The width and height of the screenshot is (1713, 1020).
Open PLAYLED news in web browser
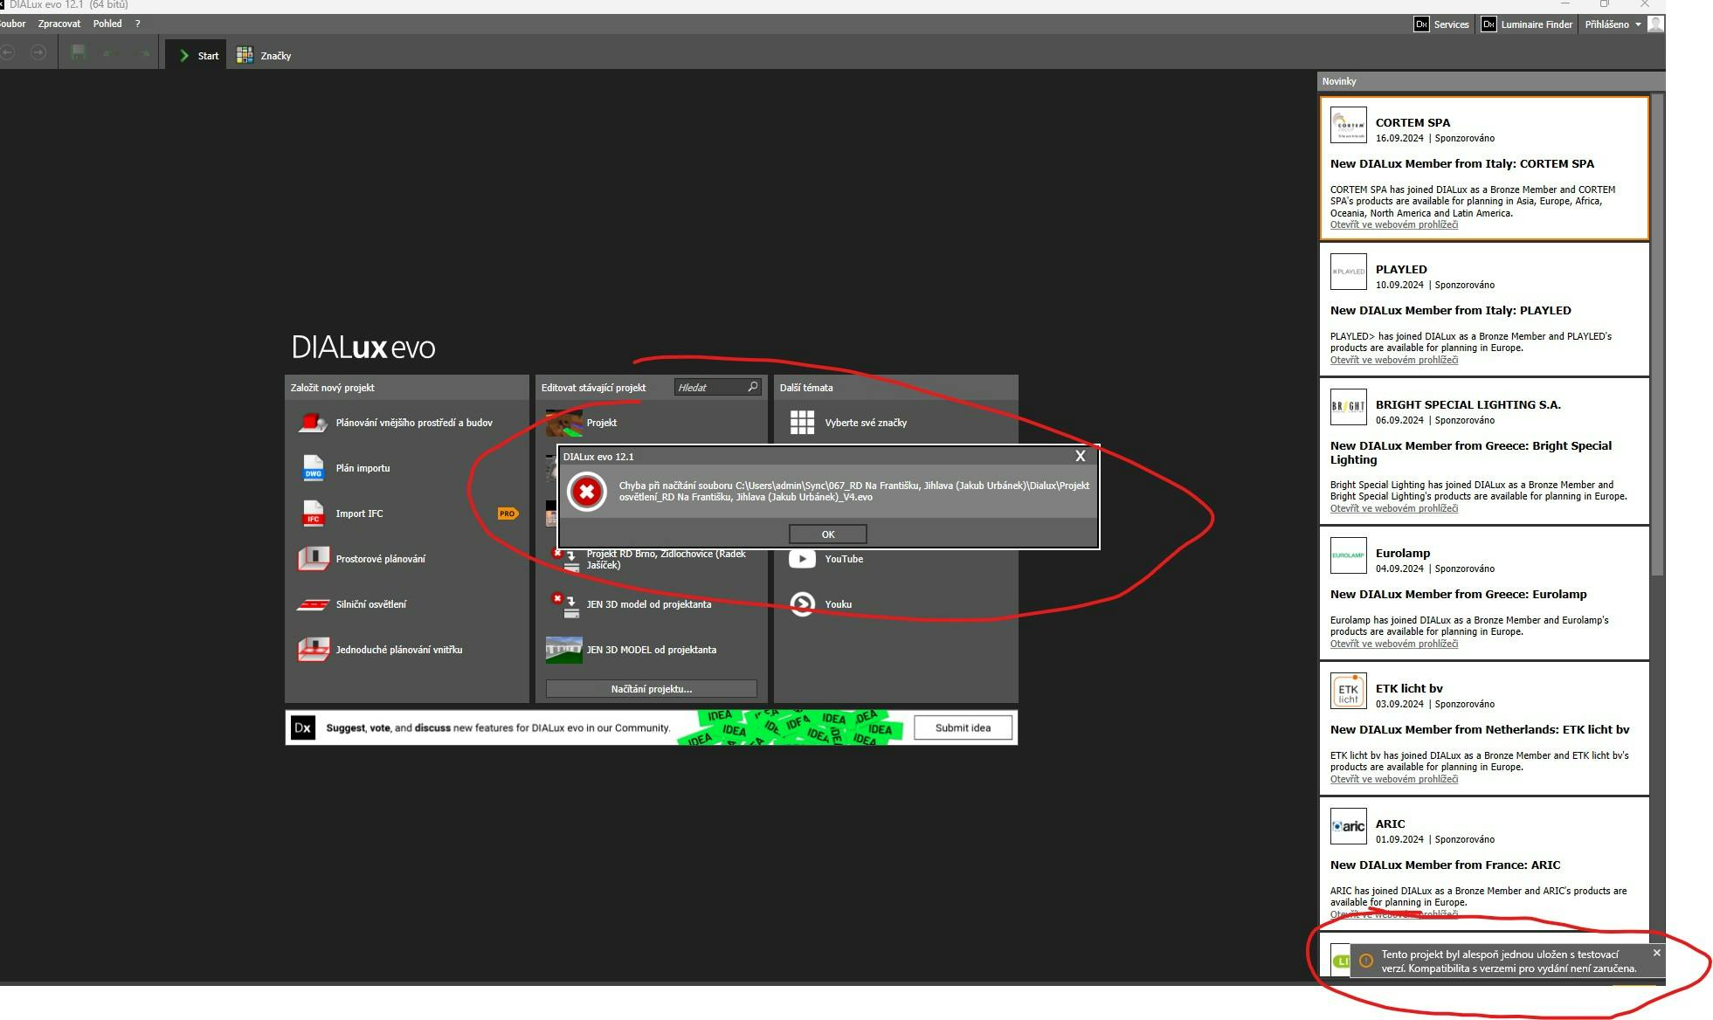click(1393, 360)
